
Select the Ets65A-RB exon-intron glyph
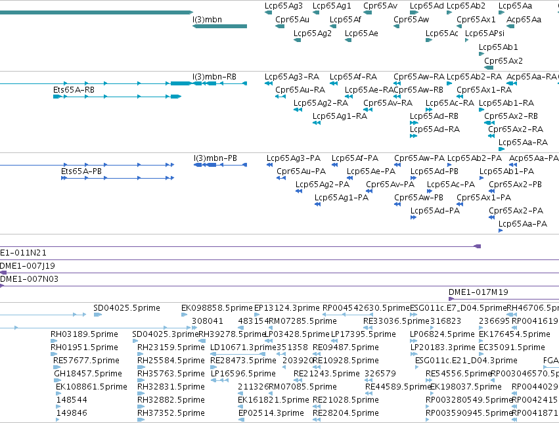(118, 97)
